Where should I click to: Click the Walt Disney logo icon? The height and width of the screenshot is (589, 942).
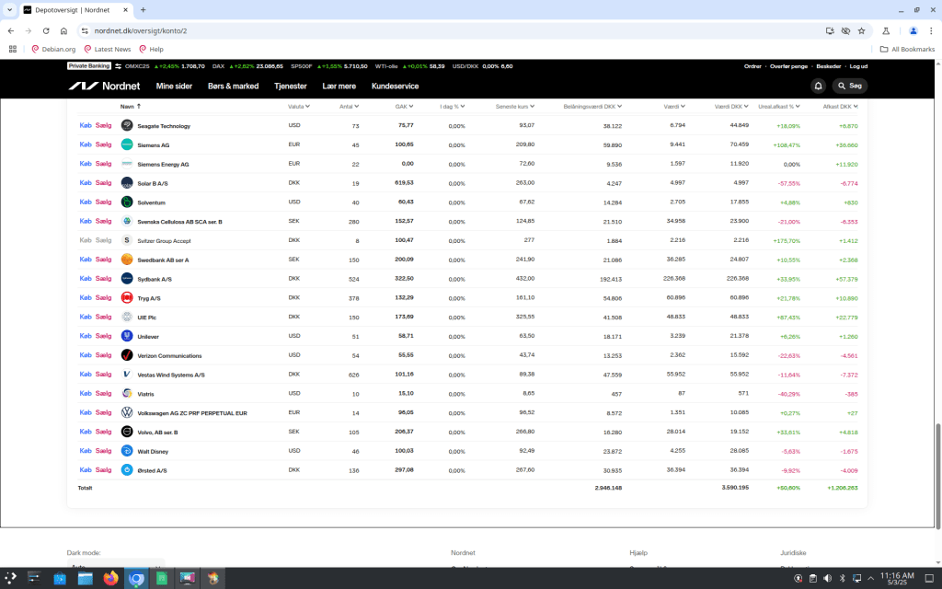(x=127, y=451)
